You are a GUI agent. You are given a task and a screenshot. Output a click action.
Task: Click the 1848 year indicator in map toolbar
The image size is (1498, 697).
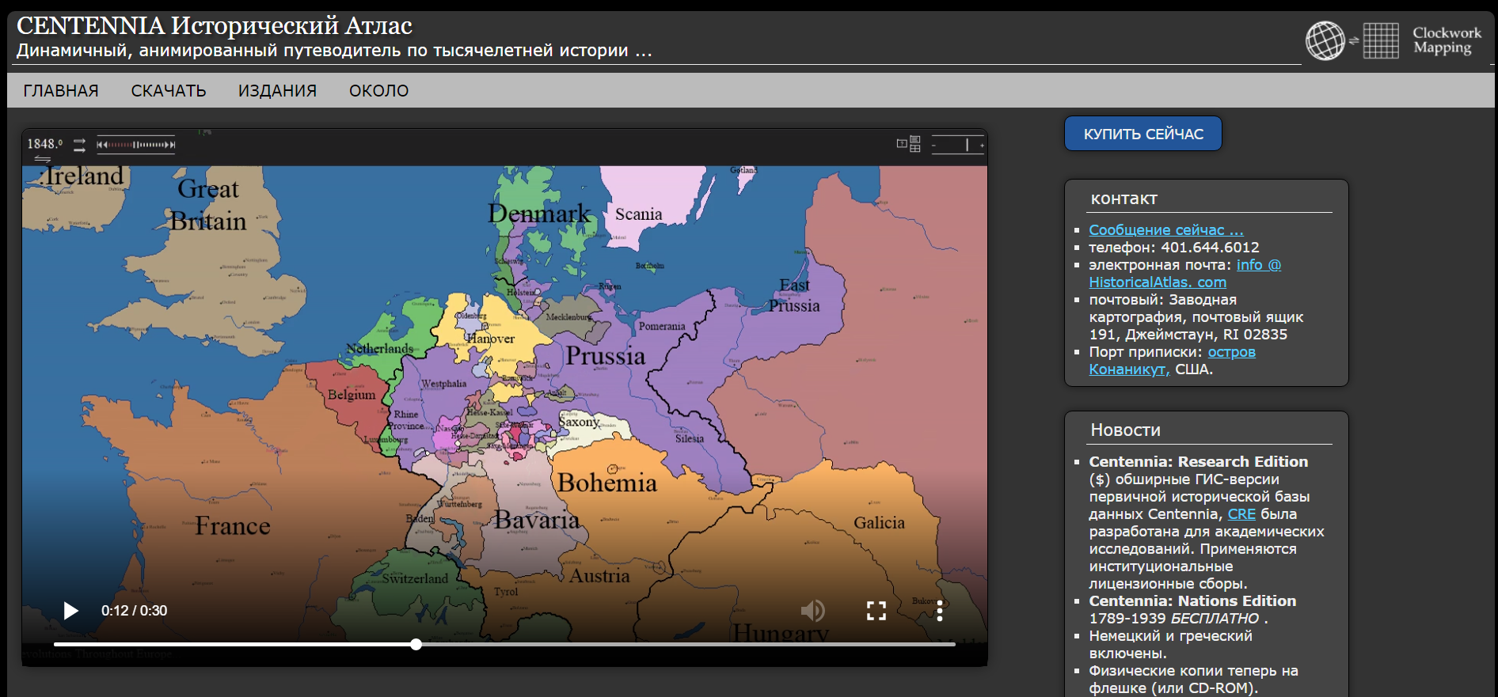click(44, 144)
